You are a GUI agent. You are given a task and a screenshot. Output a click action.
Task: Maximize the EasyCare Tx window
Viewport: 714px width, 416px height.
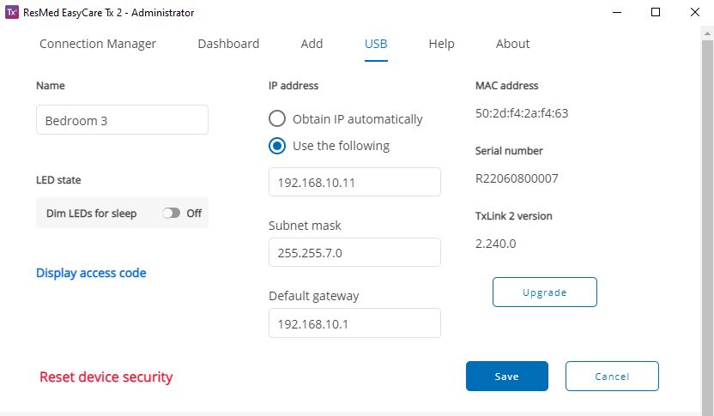656,12
